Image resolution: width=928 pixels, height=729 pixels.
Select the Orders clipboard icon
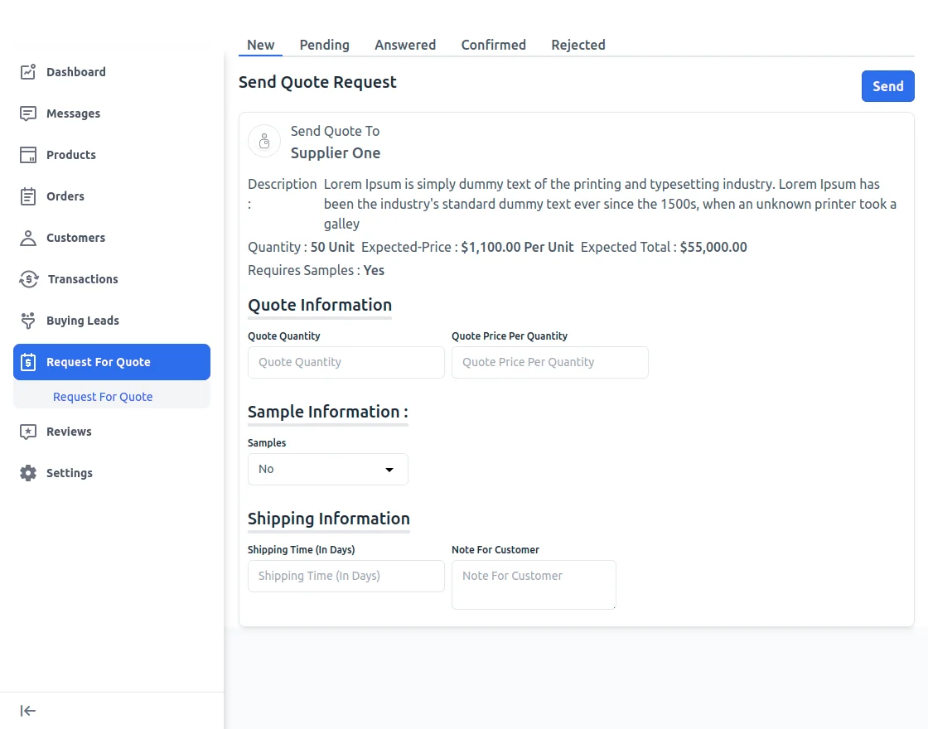(x=28, y=196)
